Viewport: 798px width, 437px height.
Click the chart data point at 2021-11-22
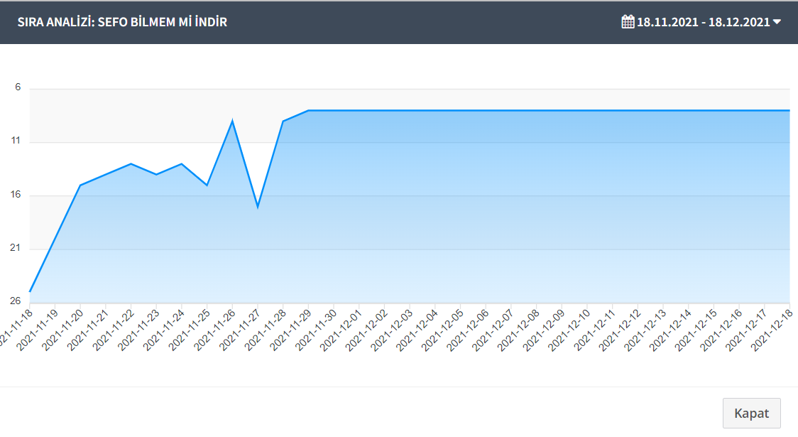pyautogui.click(x=131, y=164)
